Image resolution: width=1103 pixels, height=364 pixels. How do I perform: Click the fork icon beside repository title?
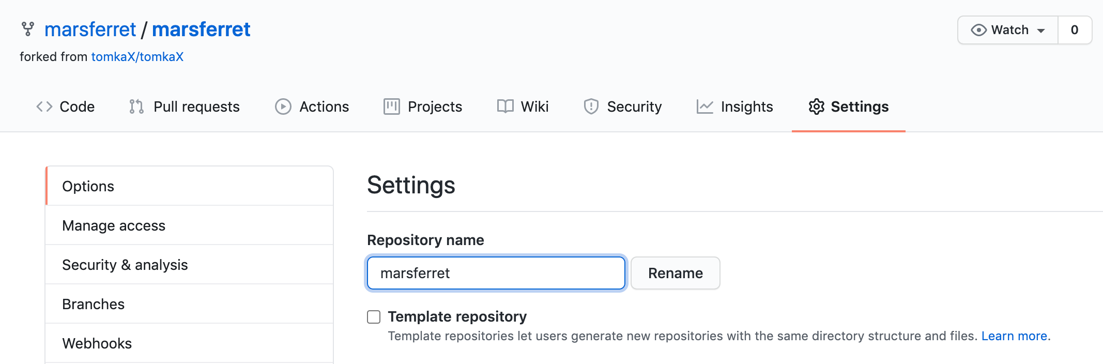click(x=28, y=29)
